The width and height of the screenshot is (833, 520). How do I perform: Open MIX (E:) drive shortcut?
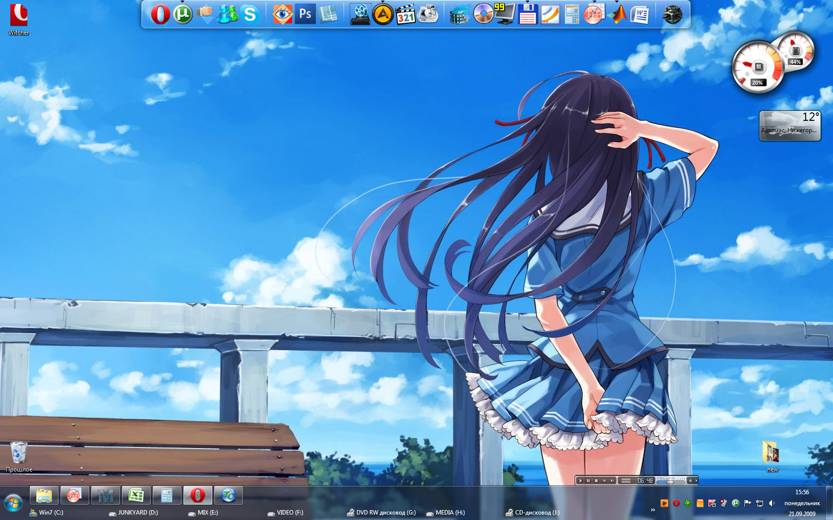203,513
